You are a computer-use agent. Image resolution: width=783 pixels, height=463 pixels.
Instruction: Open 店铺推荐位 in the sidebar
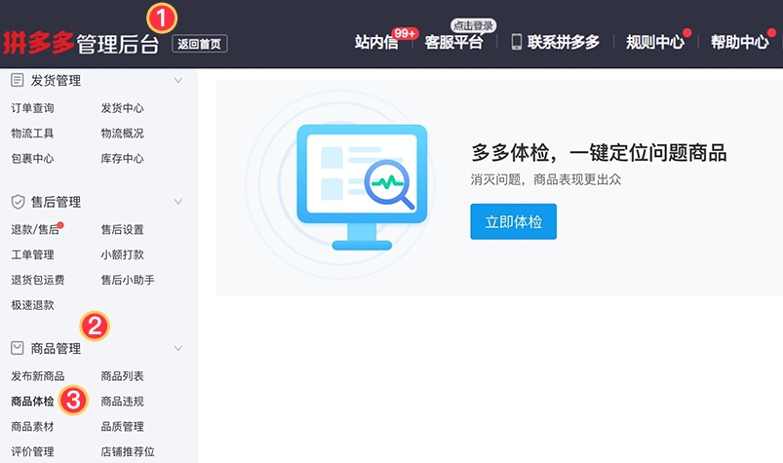pos(128,451)
